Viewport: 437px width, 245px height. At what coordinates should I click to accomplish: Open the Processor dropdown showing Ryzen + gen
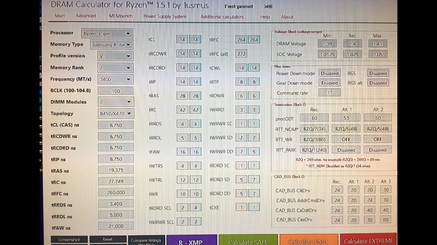pyautogui.click(x=107, y=33)
